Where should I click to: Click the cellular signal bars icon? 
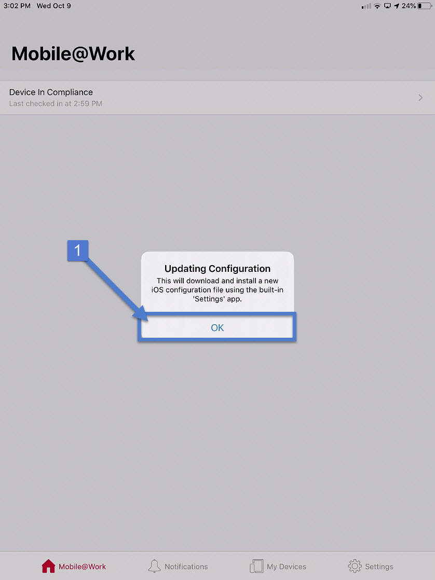[366, 6]
